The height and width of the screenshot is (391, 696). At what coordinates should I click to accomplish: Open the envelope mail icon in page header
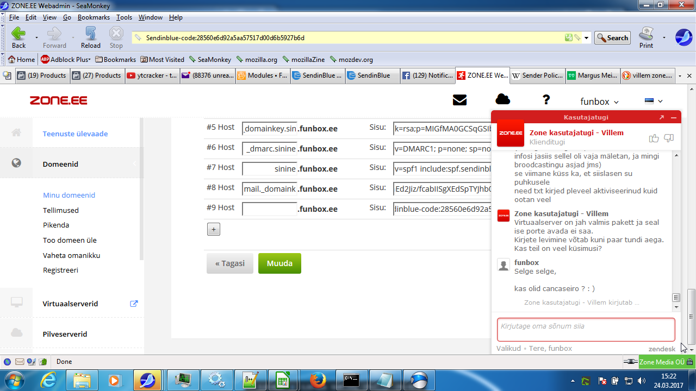click(x=459, y=100)
